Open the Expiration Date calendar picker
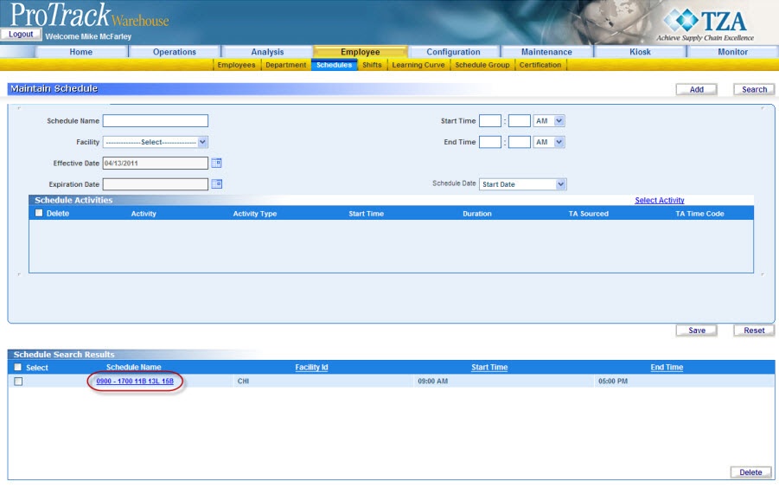Image resolution: width=779 pixels, height=488 pixels. [217, 184]
